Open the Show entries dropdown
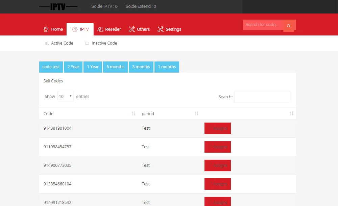The image size is (338, 206). point(66,96)
